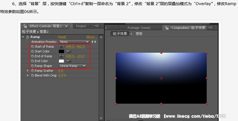Edit Blend With Original value 0.0%
This screenshot has height=121, width=238.
point(62,76)
